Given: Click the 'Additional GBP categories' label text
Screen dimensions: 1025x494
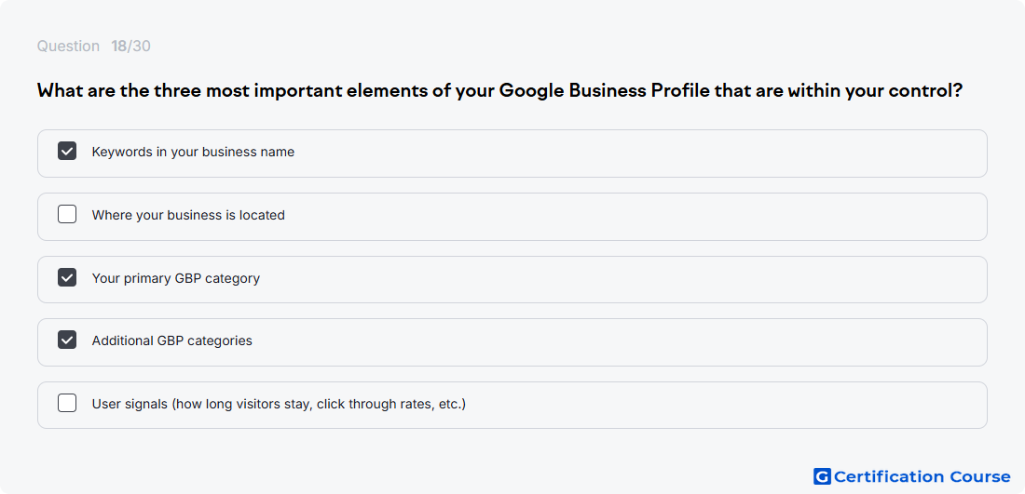Looking at the screenshot, I should click(x=172, y=340).
